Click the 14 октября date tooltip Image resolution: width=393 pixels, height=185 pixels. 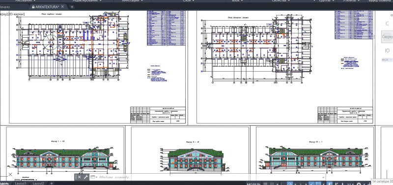pyautogui.click(x=382, y=181)
